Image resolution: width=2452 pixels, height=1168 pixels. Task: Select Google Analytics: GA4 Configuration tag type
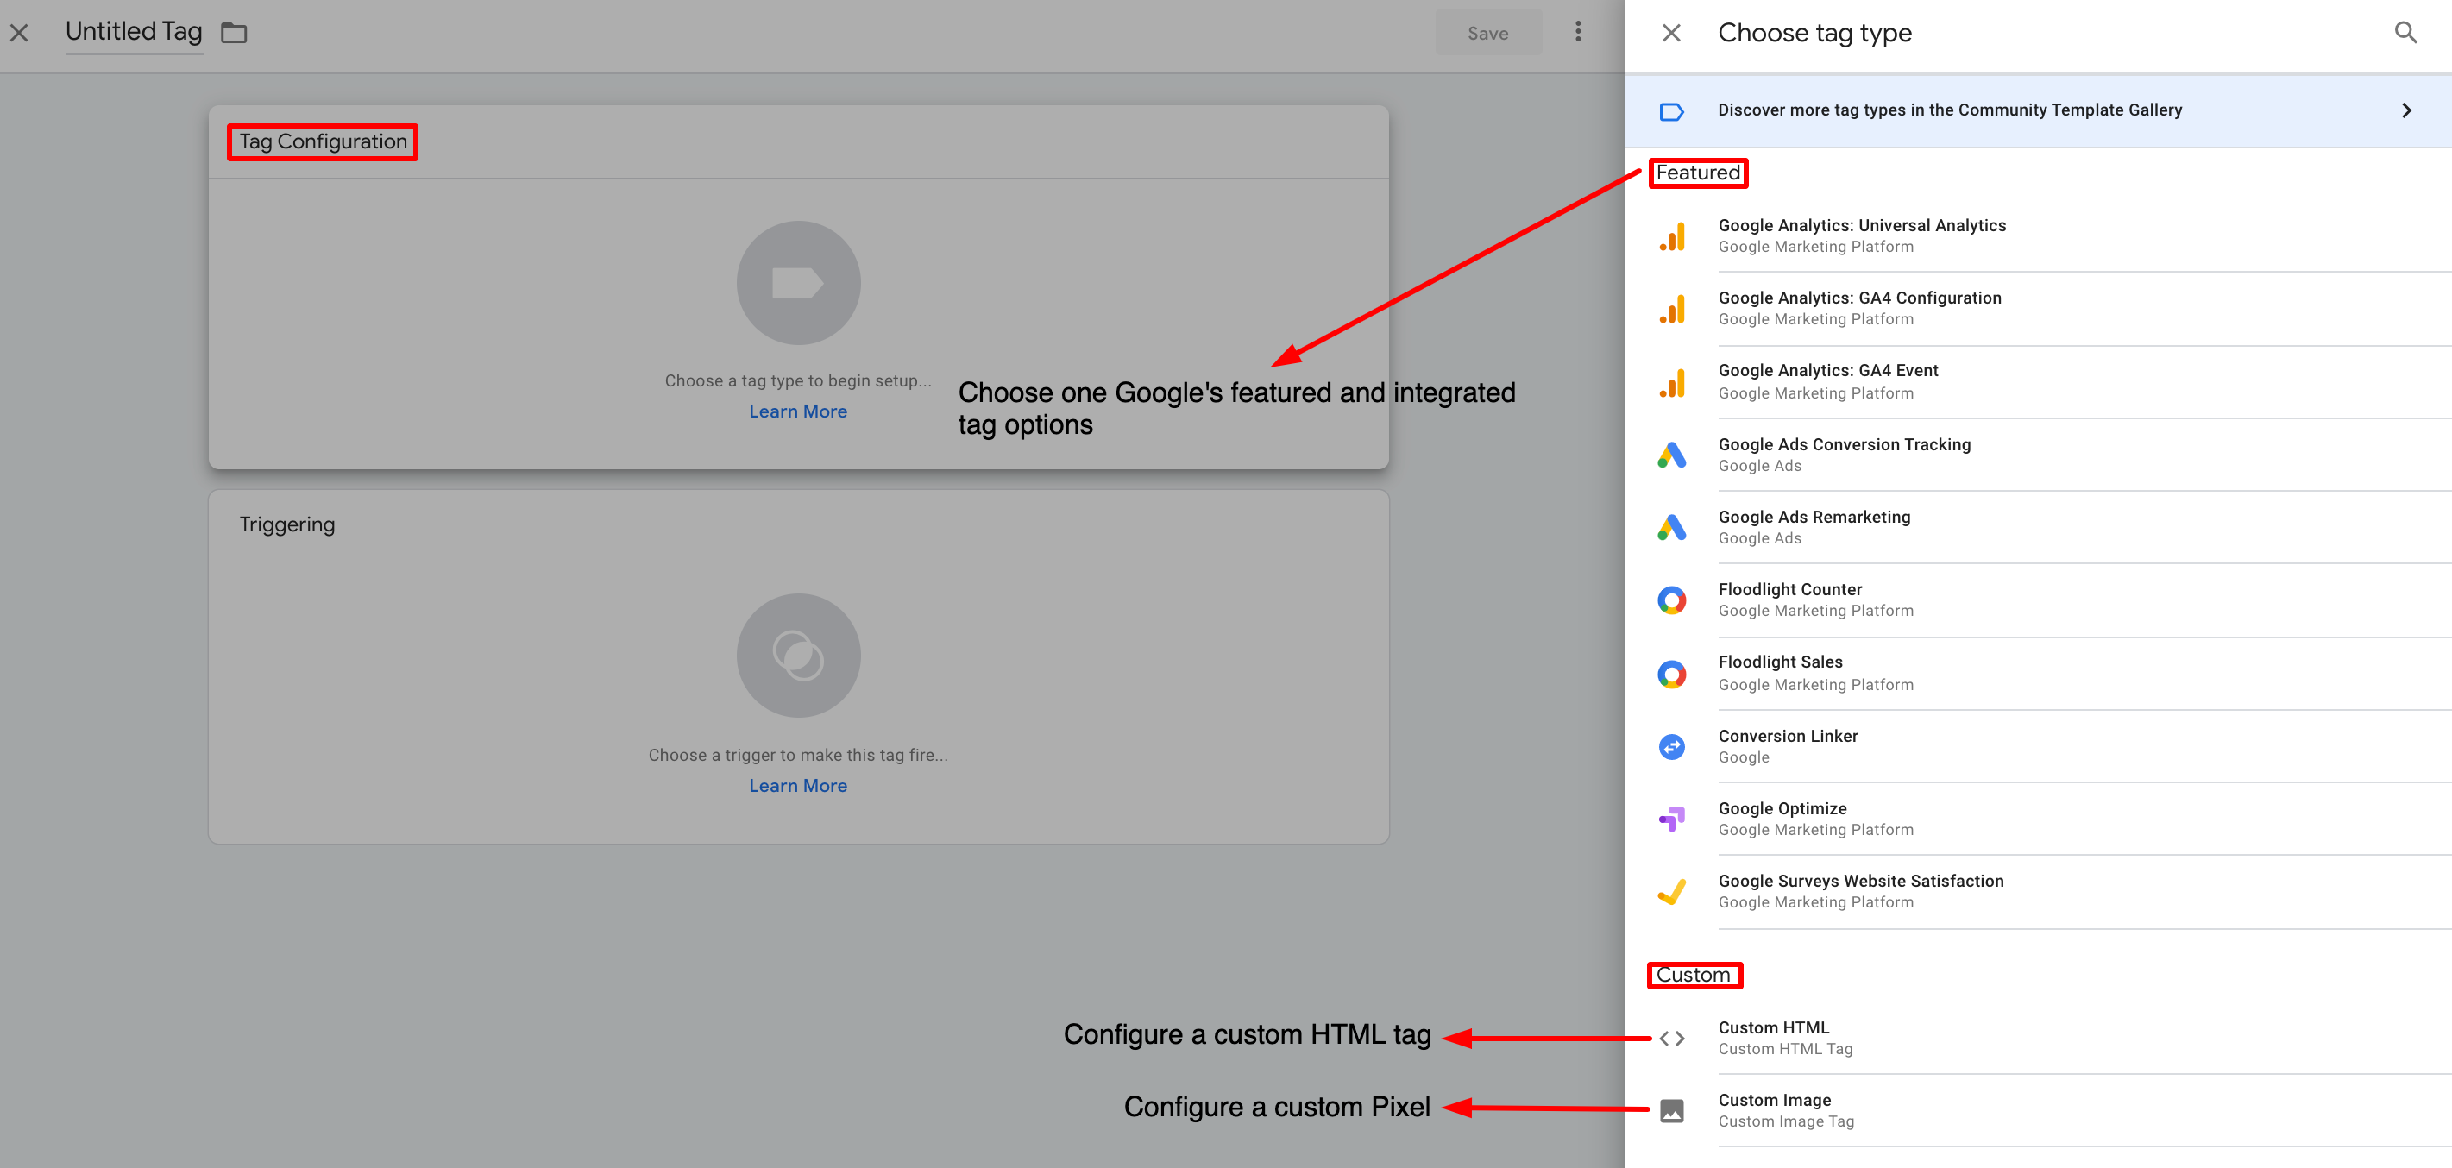(2038, 309)
